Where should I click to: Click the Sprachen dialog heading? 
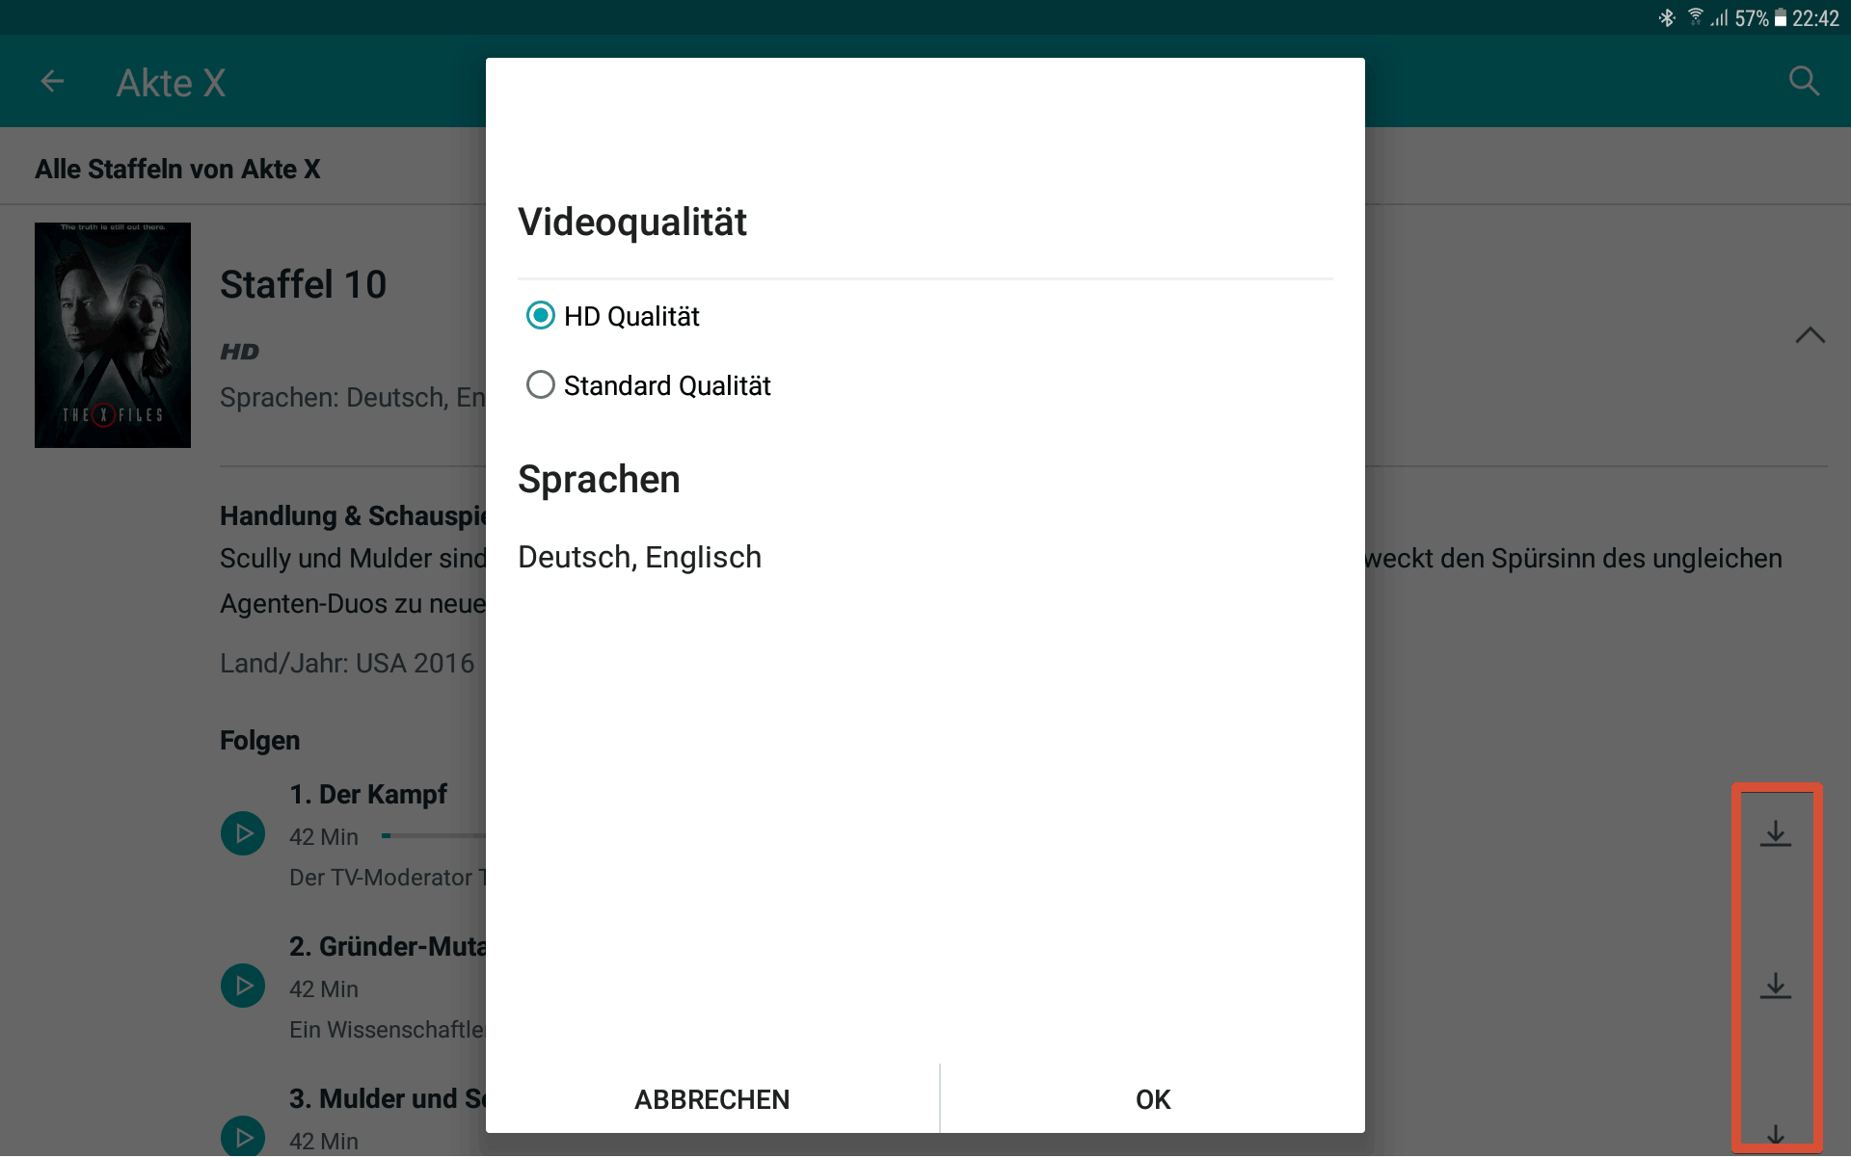(x=599, y=480)
